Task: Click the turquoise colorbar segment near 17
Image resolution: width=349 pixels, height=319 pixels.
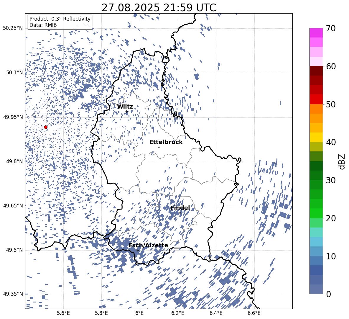Action: tap(316, 232)
